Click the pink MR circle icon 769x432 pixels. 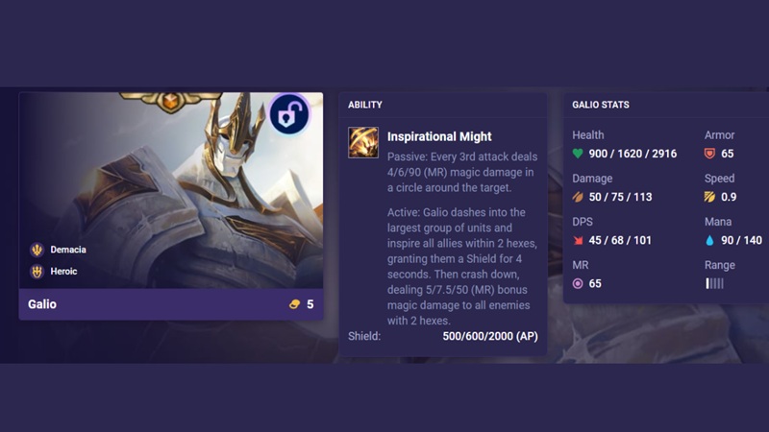point(578,283)
